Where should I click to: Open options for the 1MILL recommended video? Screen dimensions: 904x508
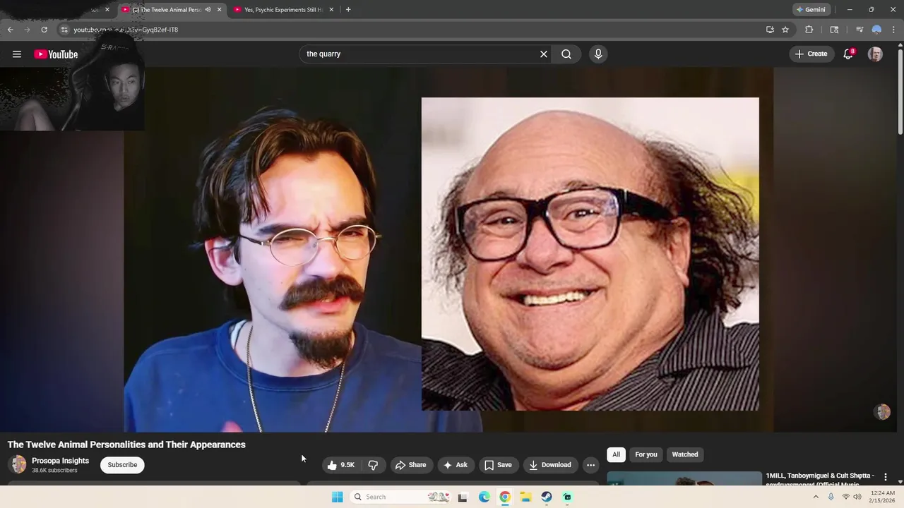[885, 478]
